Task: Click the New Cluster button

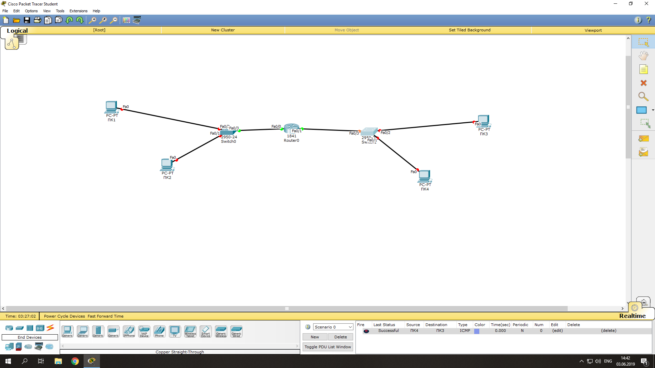Action: pos(223,30)
